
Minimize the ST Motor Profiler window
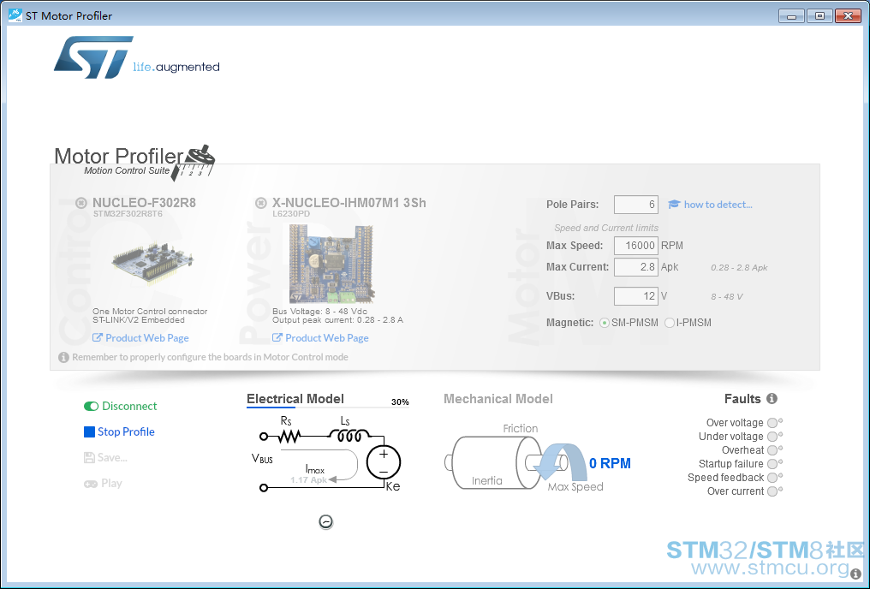click(x=792, y=16)
